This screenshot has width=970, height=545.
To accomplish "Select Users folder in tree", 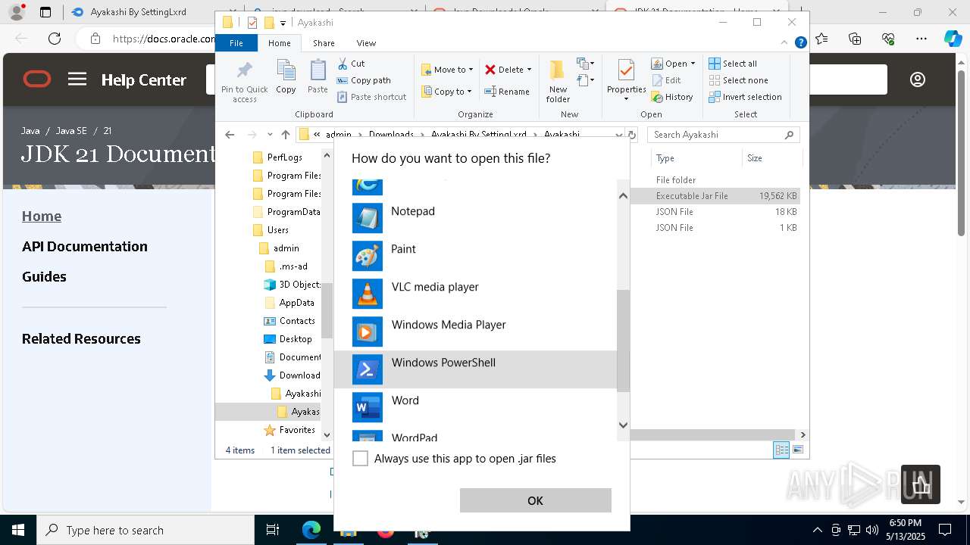I will coord(271,230).
